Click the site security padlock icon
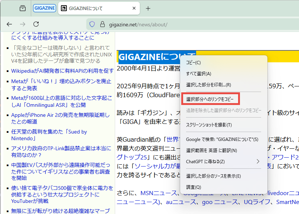The image size is (299, 214). (103, 24)
